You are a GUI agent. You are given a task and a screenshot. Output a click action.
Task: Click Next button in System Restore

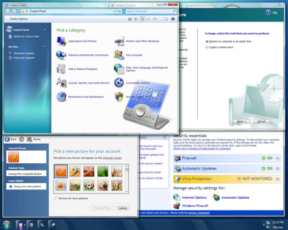pos(242,122)
